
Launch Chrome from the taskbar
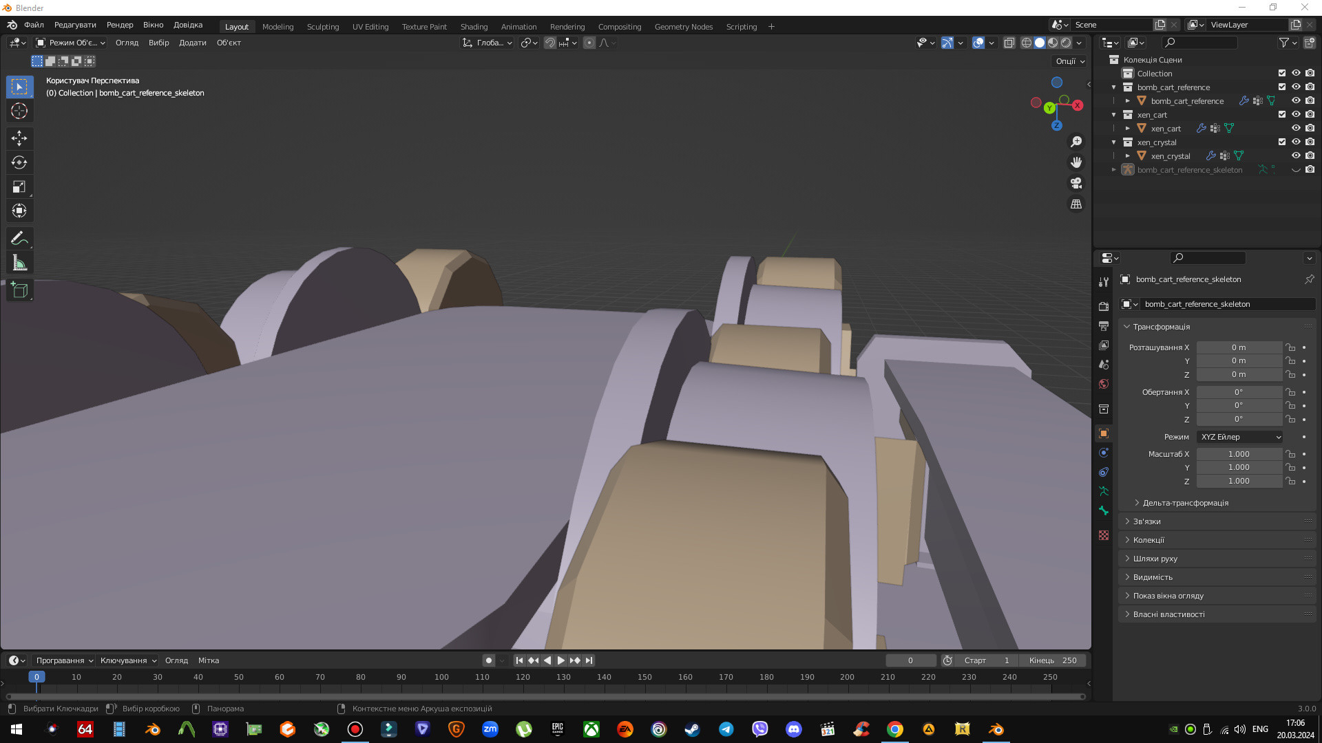tap(894, 729)
